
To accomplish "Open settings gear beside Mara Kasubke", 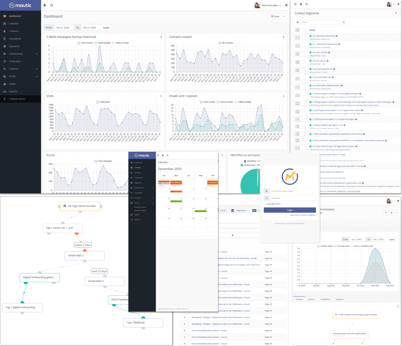I will tap(286, 5).
